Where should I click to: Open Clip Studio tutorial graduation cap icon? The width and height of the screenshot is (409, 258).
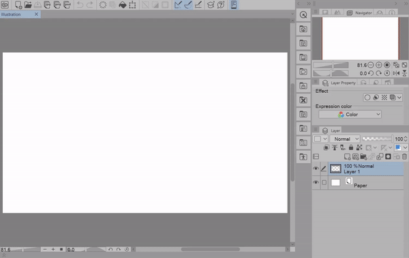(211, 5)
